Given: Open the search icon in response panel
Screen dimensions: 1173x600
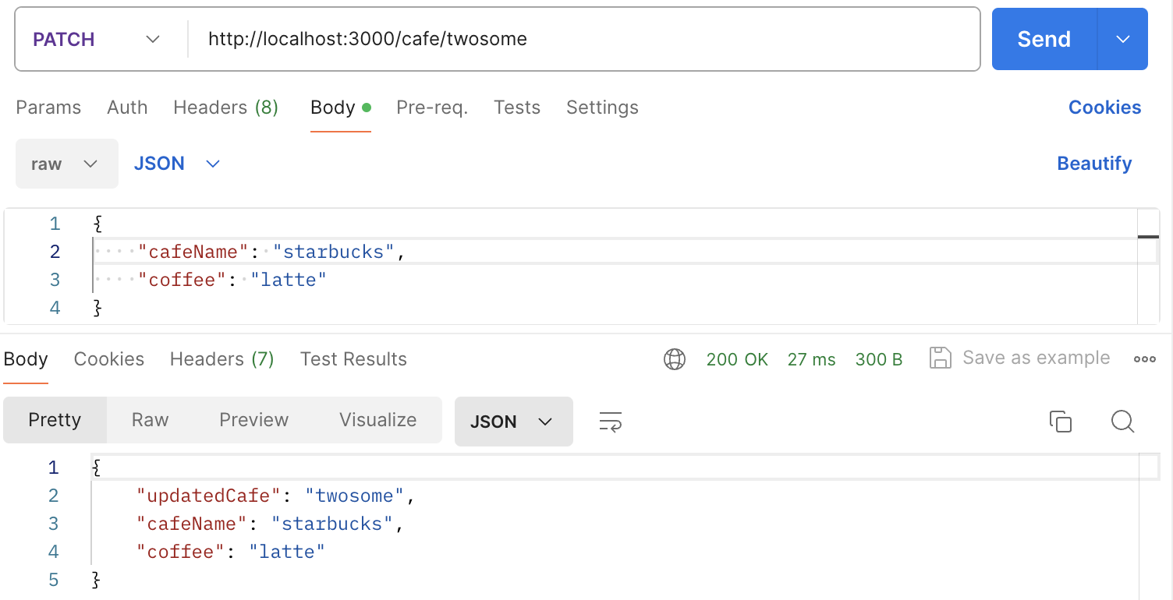Looking at the screenshot, I should pos(1123,421).
